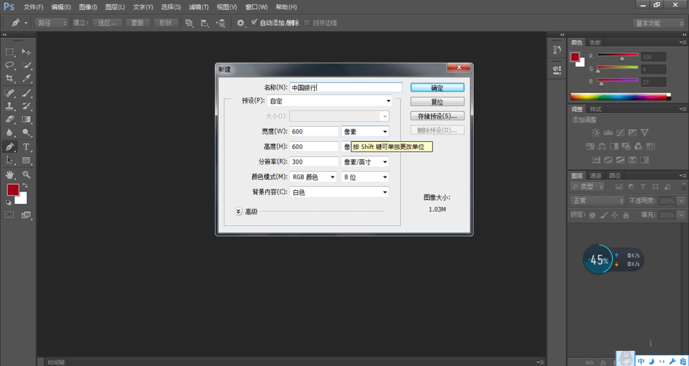Click the 存储预设(S)... button

[438, 116]
